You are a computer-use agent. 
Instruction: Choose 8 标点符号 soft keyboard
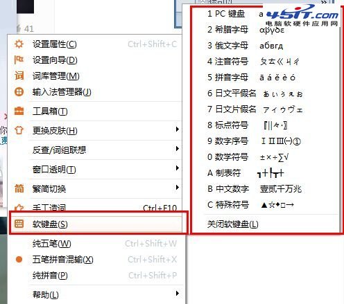click(266, 125)
